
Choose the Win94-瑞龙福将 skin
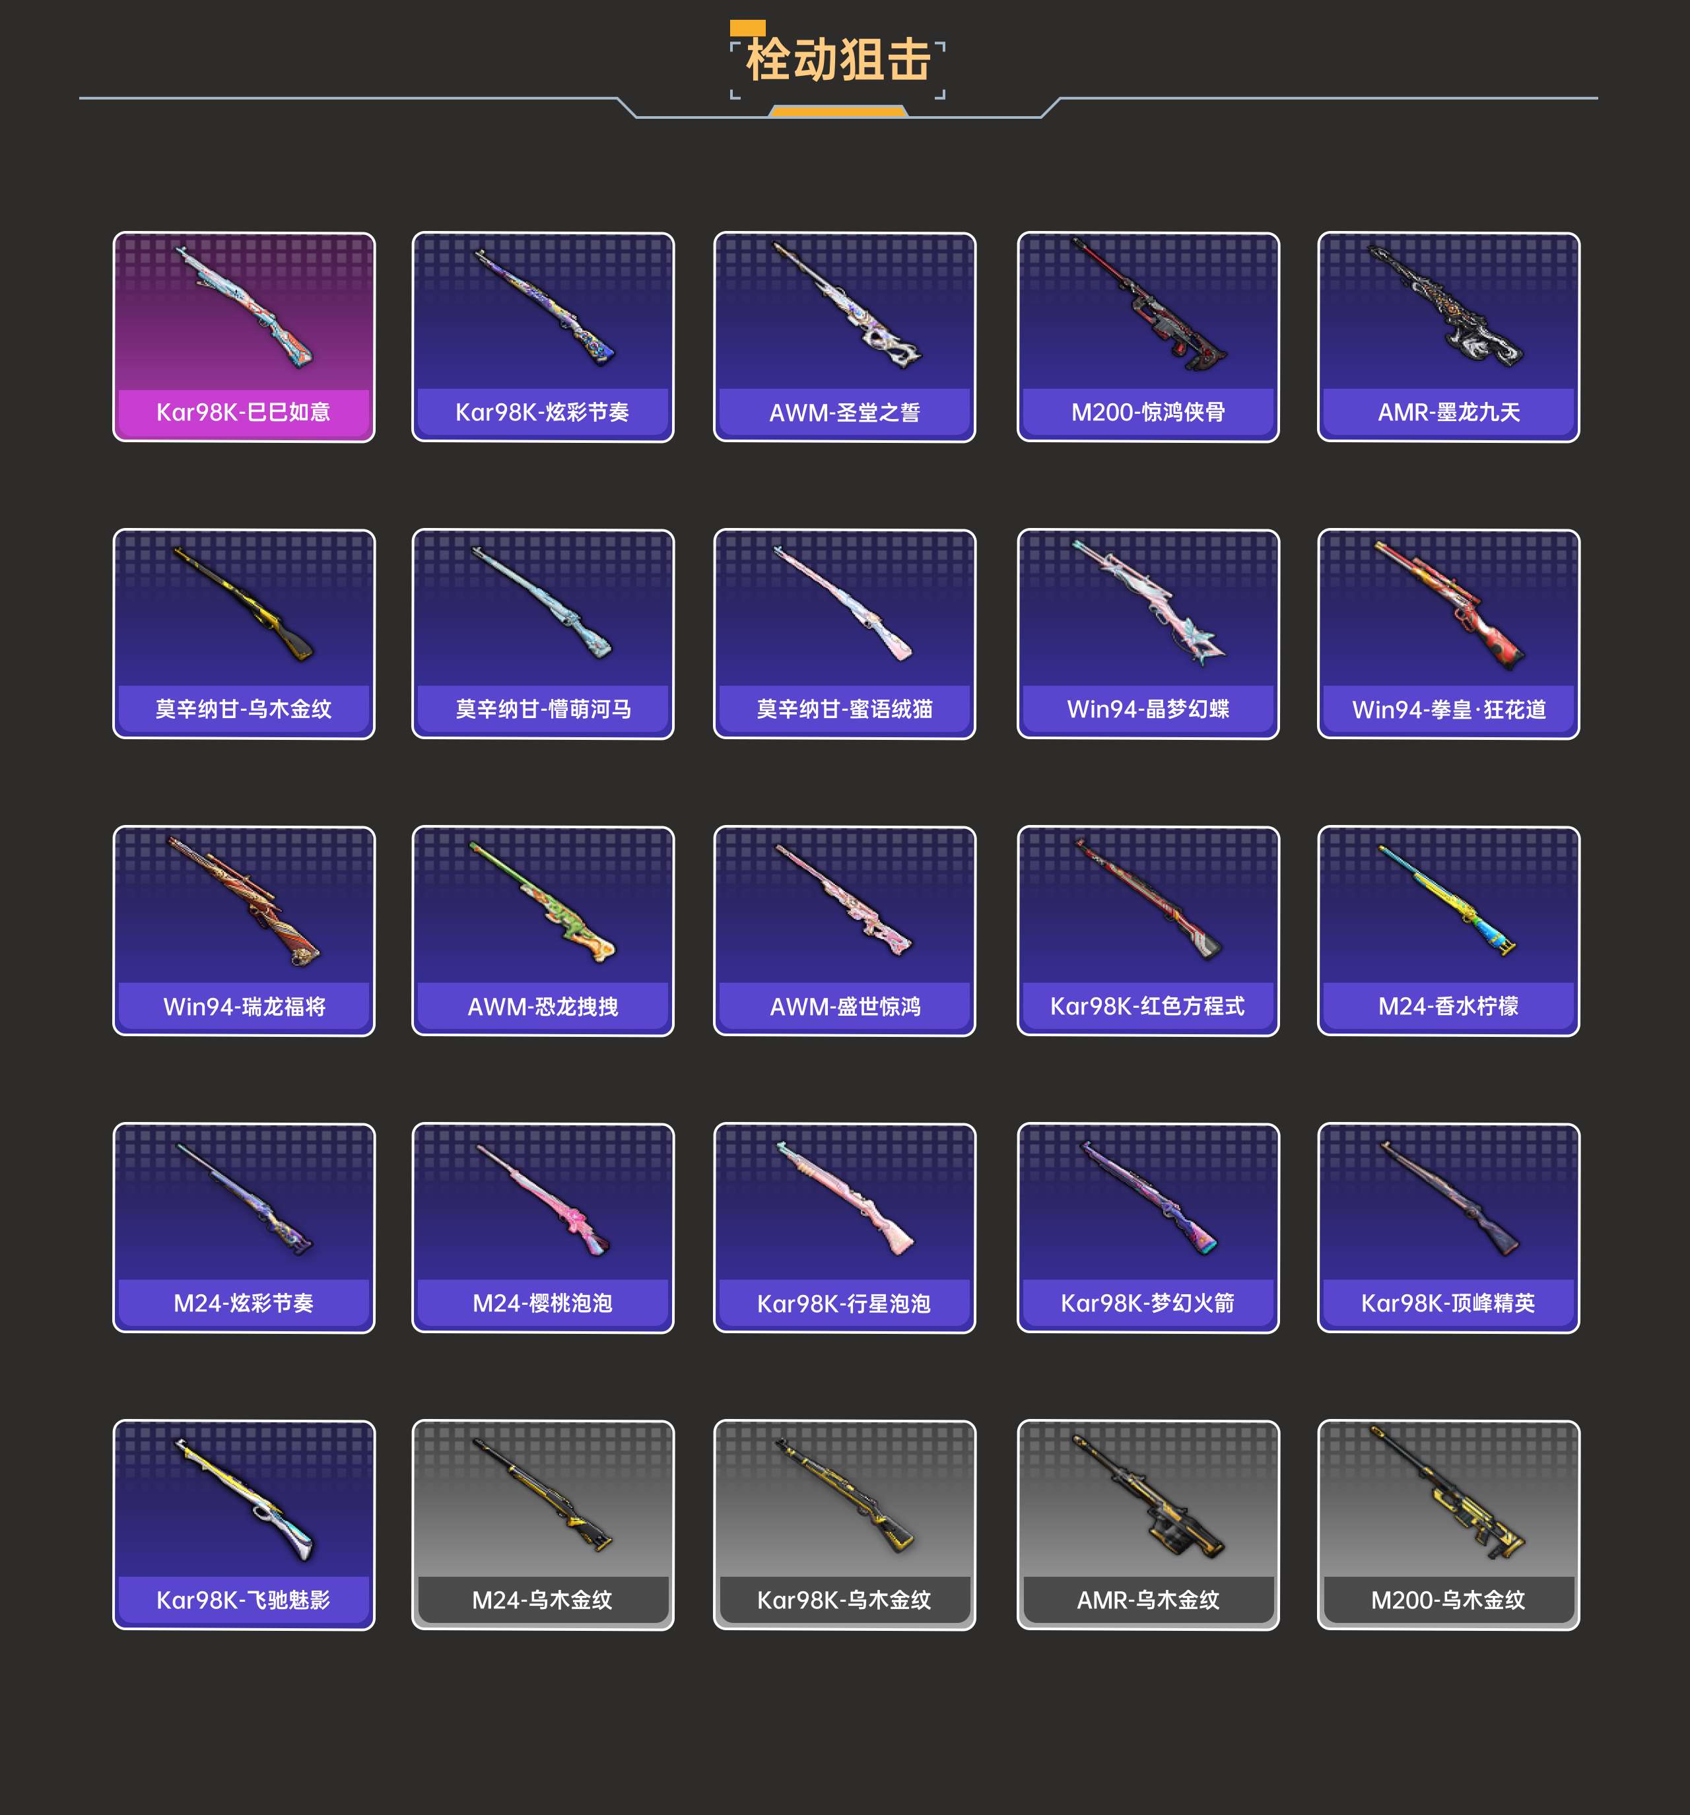244,931
